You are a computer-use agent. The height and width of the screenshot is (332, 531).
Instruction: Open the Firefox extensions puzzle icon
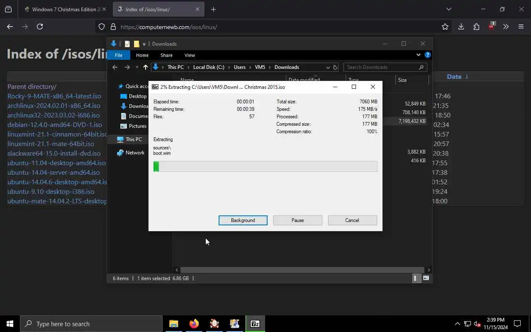[x=476, y=27]
